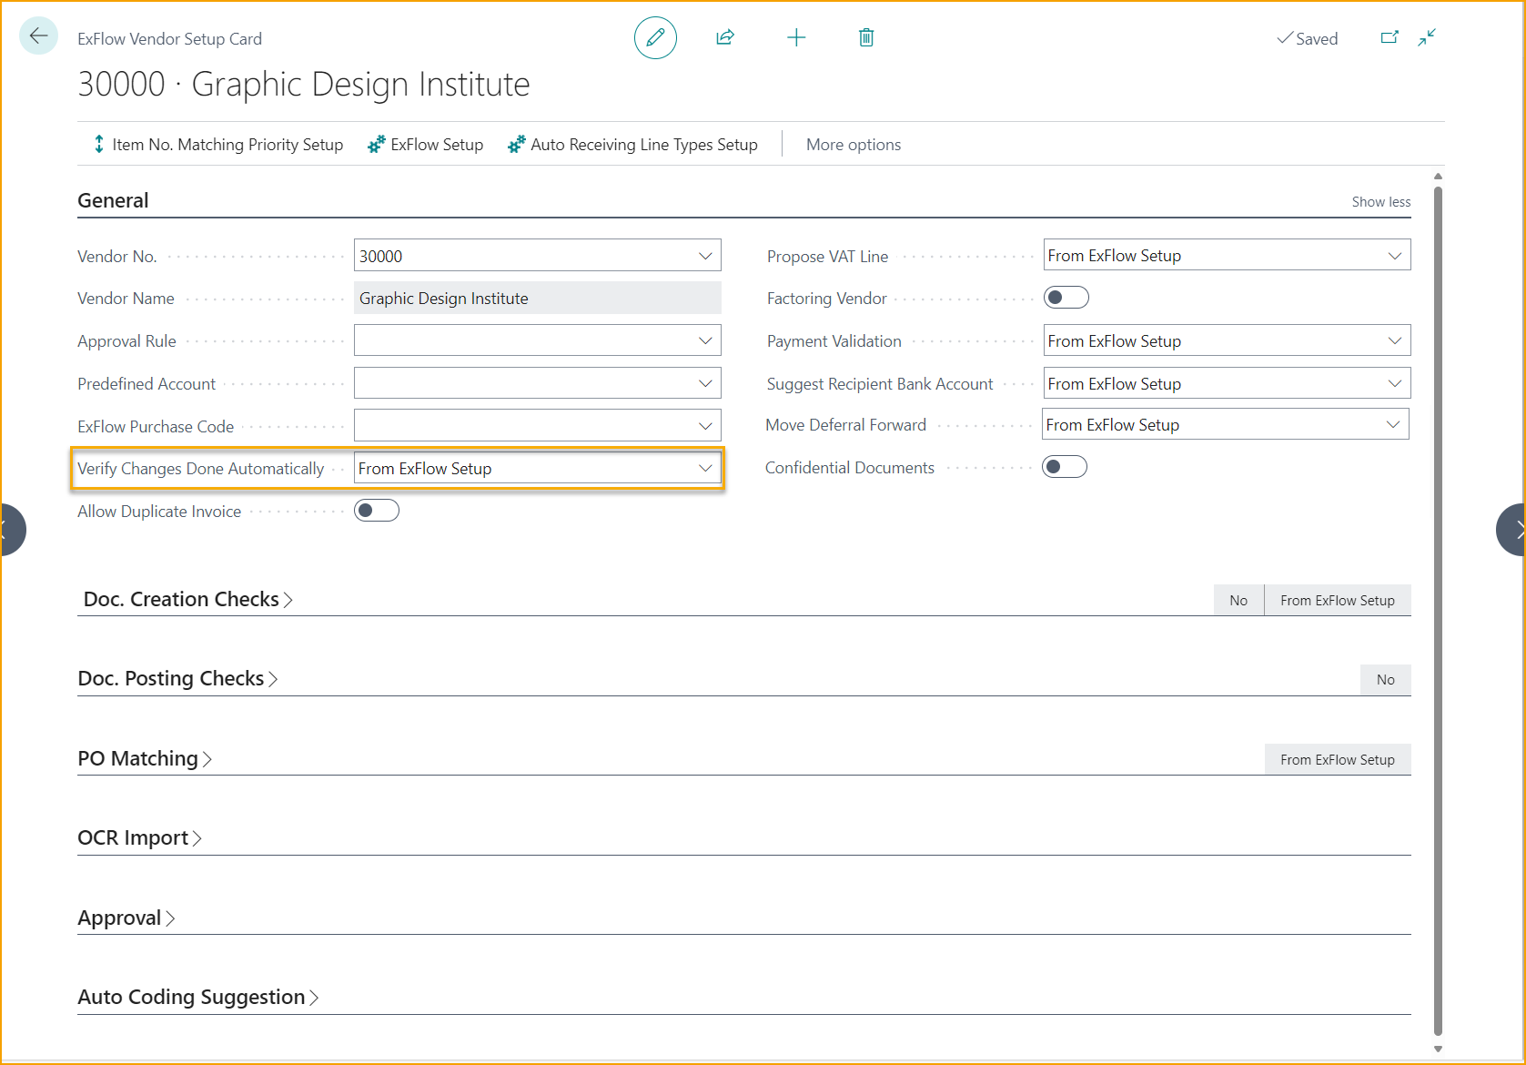The image size is (1526, 1065).
Task: Open Propose VAT Line dropdown
Action: [1395, 255]
